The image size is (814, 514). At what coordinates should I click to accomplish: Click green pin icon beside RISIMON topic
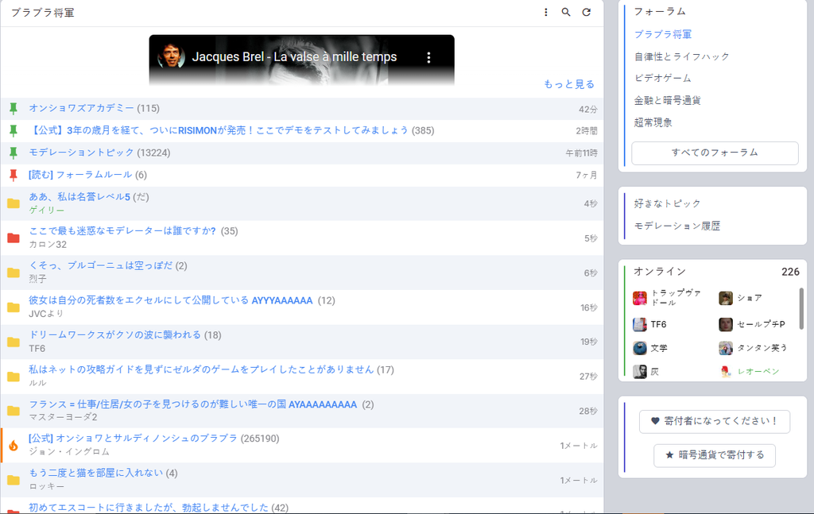pos(14,131)
